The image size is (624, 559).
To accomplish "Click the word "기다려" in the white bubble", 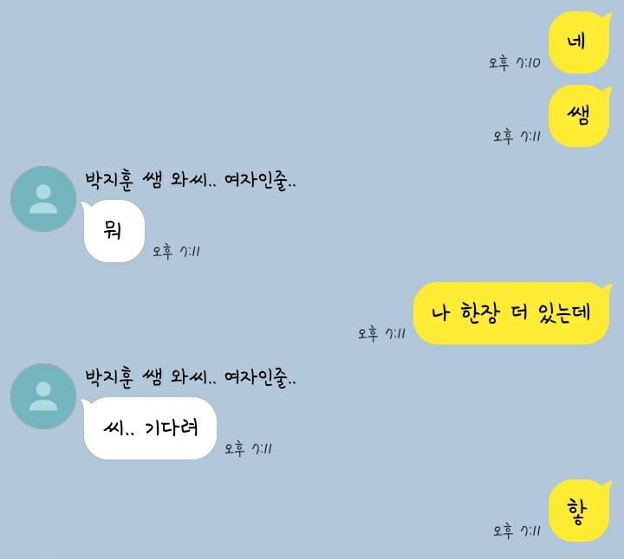I will pos(172,427).
